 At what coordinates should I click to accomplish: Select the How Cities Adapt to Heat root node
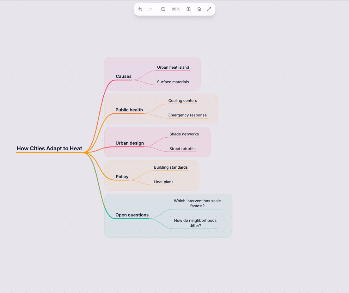49,148
